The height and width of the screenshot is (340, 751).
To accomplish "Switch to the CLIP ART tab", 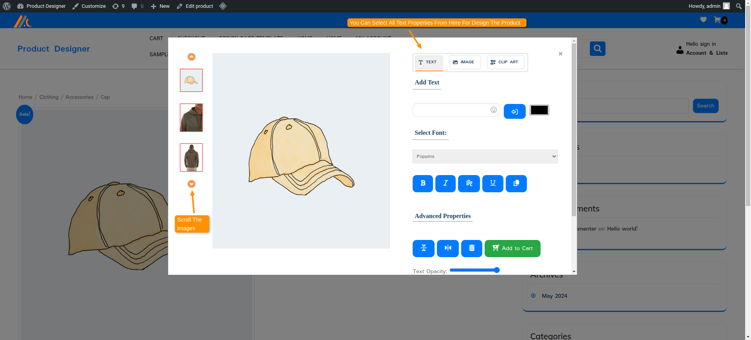I will (505, 63).
